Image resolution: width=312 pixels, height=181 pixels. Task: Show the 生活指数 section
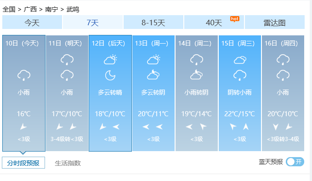[68, 163]
